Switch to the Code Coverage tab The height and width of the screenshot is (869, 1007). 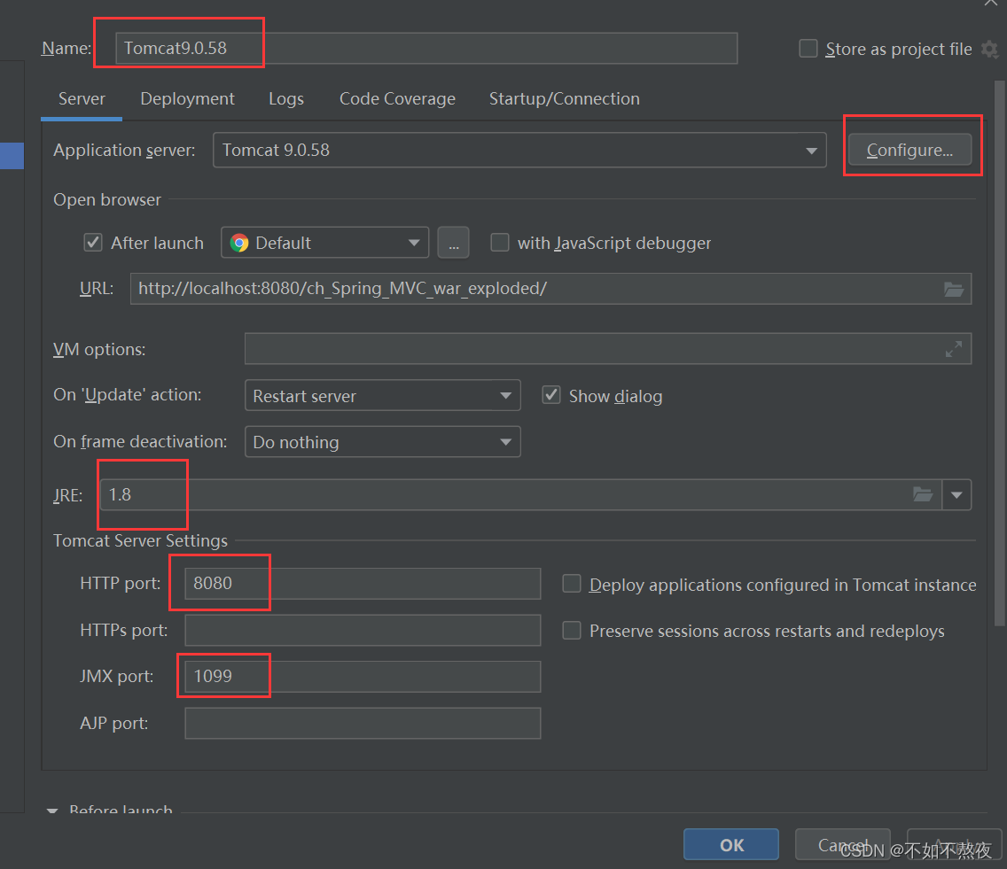(x=397, y=99)
